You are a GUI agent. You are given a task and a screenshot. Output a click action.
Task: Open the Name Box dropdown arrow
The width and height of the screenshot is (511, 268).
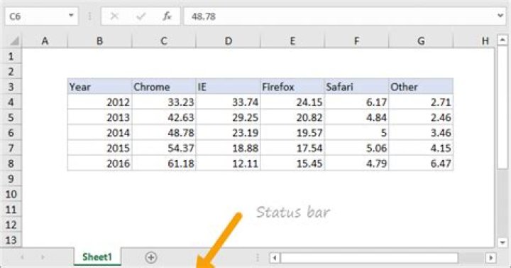coord(71,16)
